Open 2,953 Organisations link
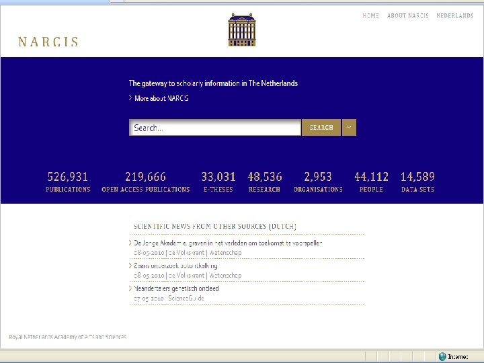The height and width of the screenshot is (363, 484). click(318, 182)
